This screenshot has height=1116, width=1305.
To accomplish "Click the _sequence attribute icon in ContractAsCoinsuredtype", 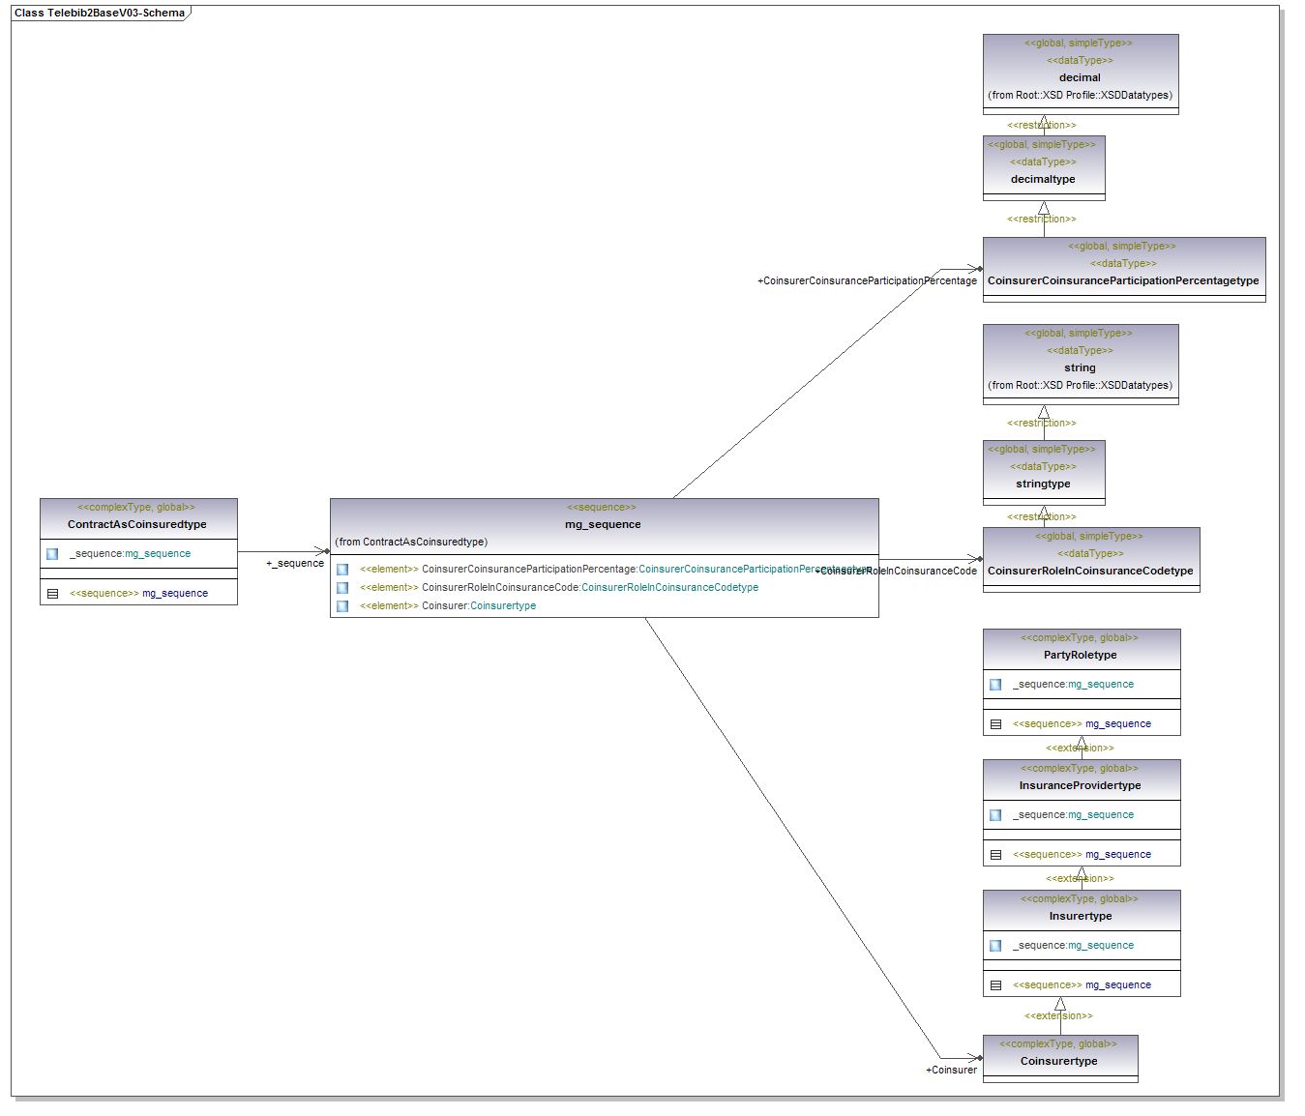I will (x=52, y=554).
